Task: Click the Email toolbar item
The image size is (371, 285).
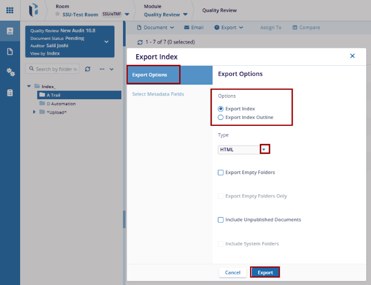Action: (x=193, y=28)
